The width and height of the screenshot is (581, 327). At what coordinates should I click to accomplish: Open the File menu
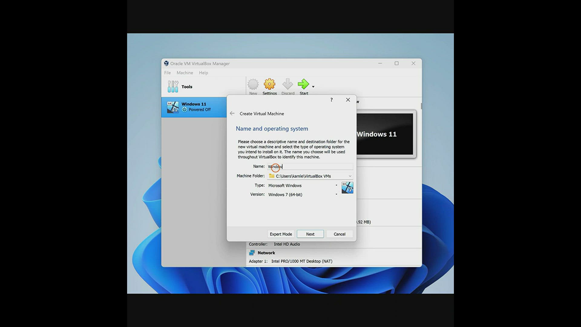coord(167,73)
